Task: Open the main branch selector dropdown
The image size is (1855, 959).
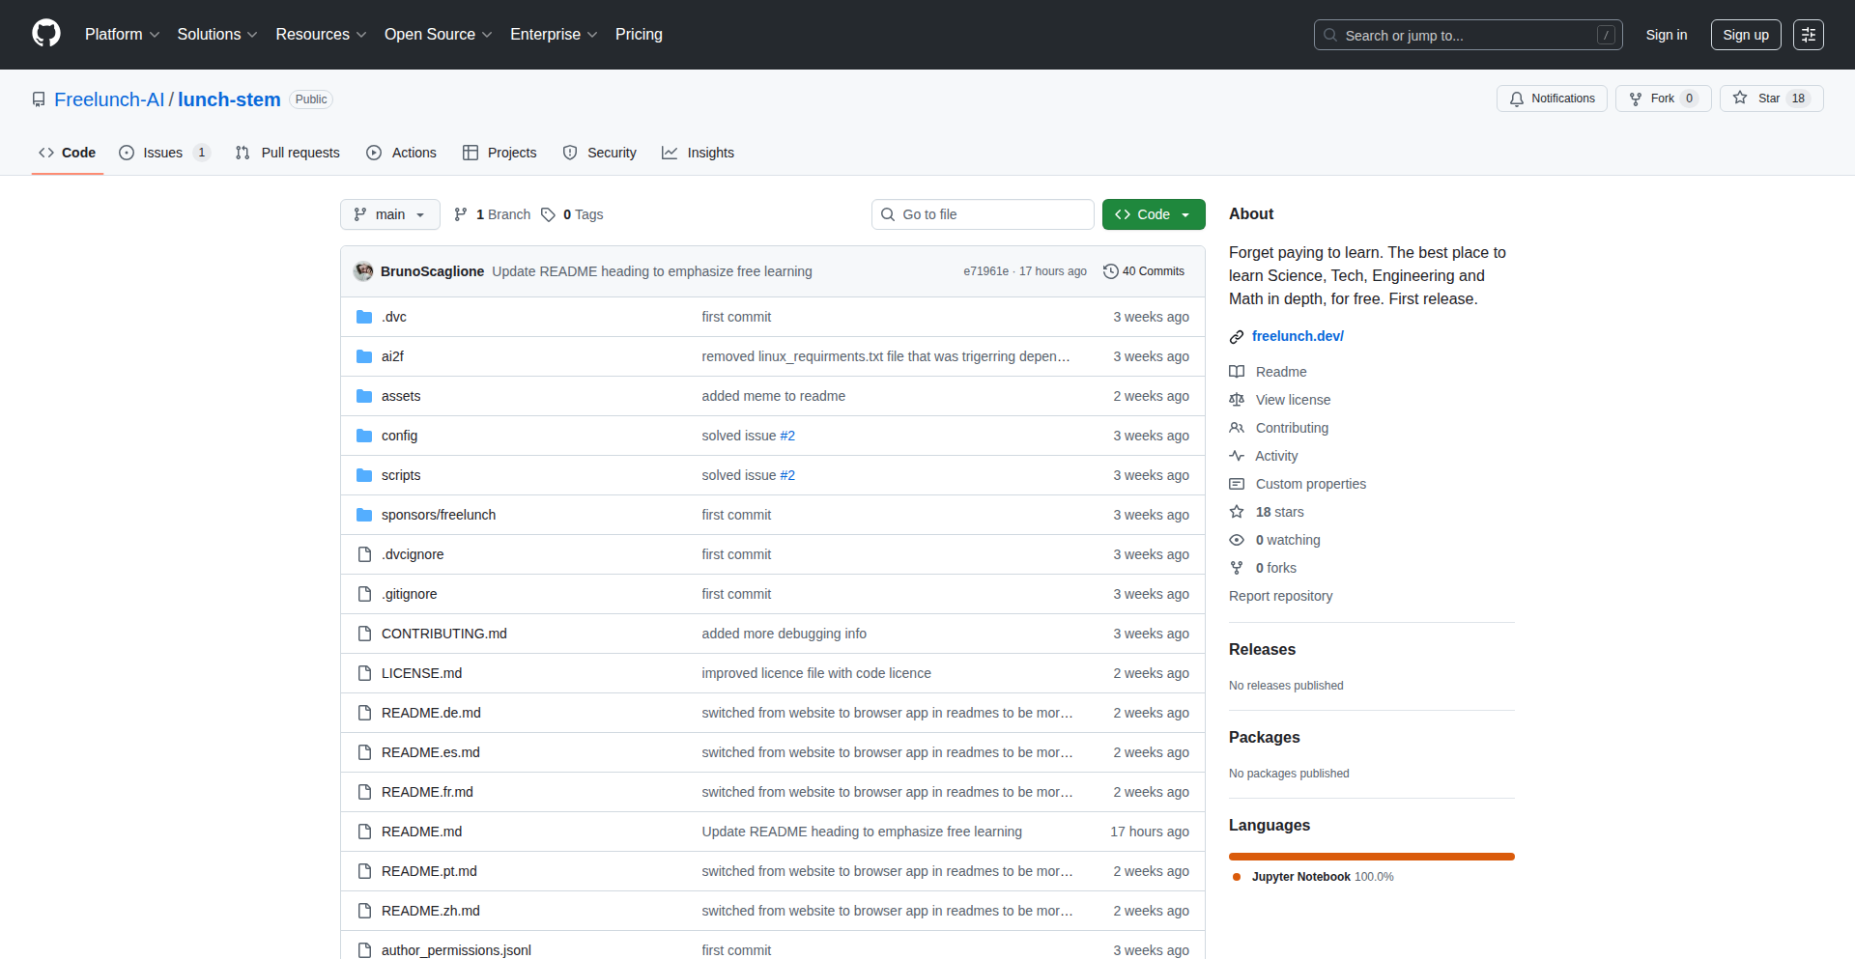Action: [389, 214]
